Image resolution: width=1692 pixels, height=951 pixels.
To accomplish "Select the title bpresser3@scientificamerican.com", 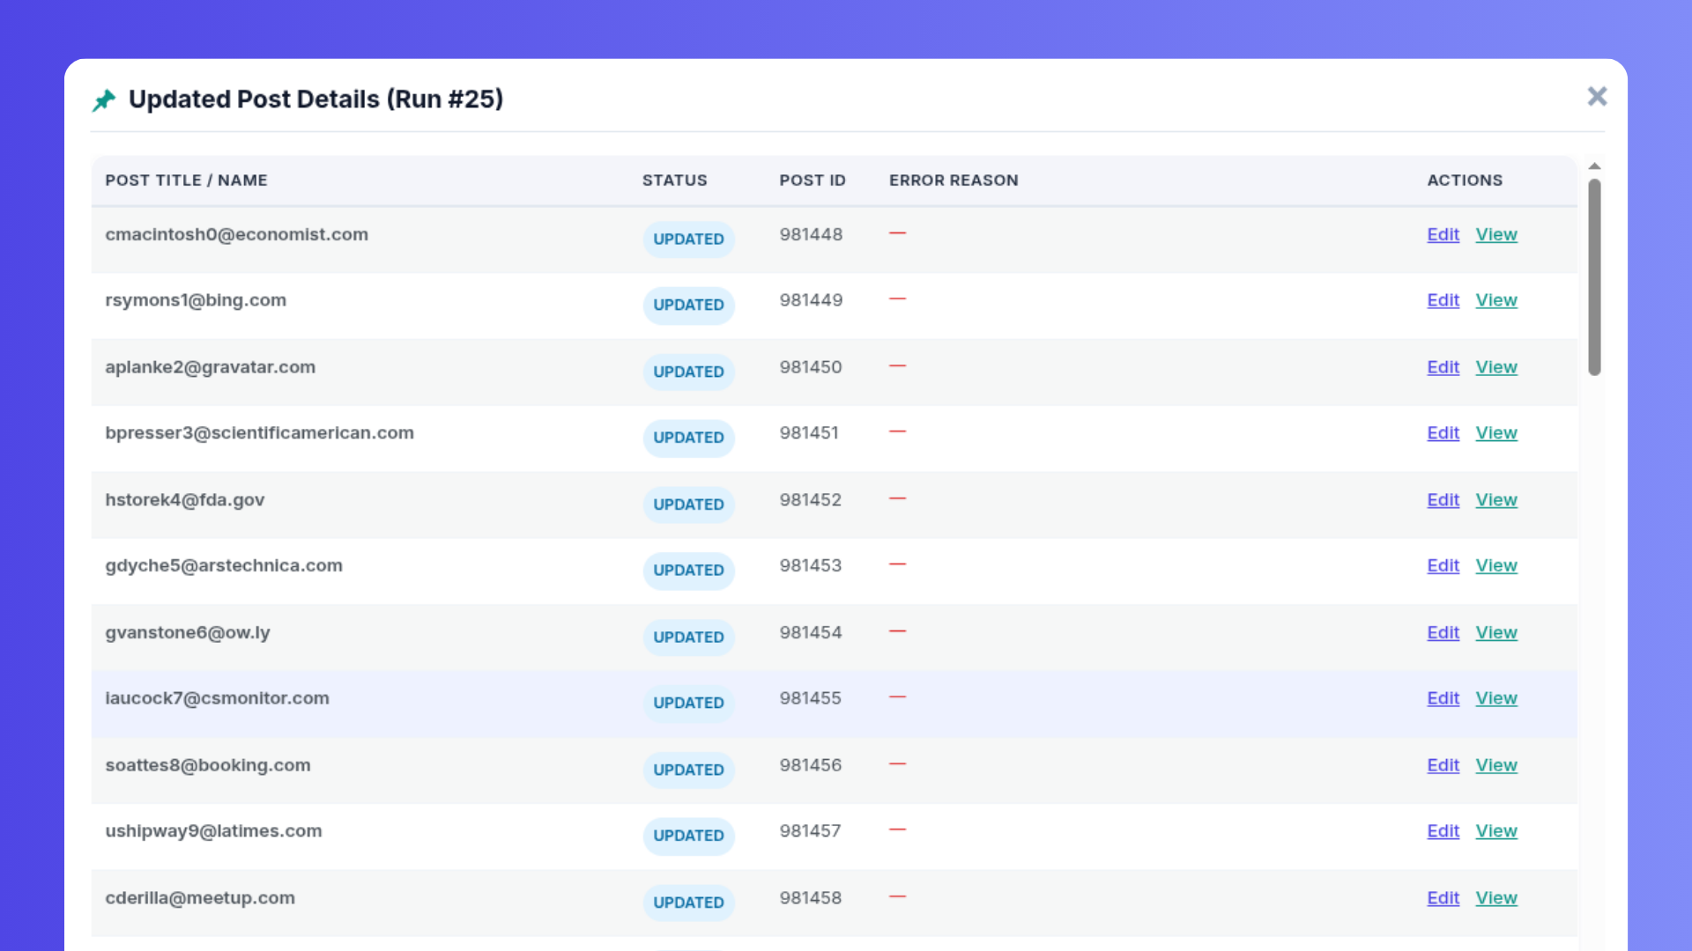I will pyautogui.click(x=259, y=433).
